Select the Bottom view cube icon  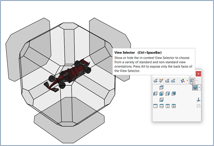[x=161, y=100]
